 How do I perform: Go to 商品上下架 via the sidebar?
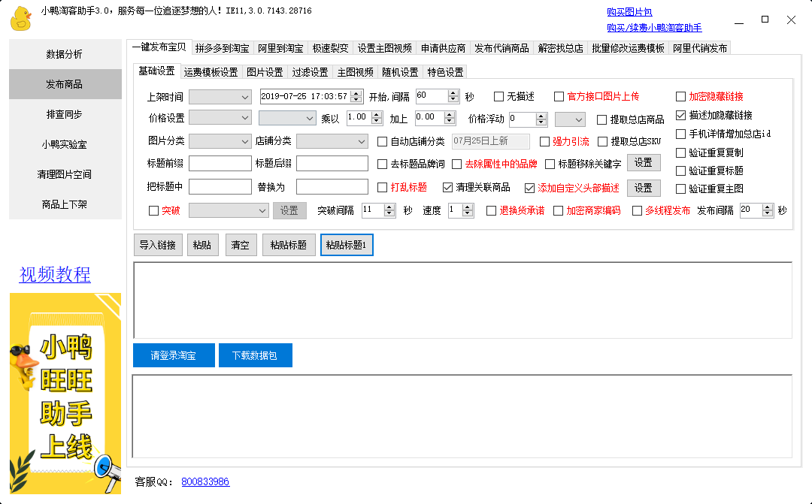tap(65, 204)
